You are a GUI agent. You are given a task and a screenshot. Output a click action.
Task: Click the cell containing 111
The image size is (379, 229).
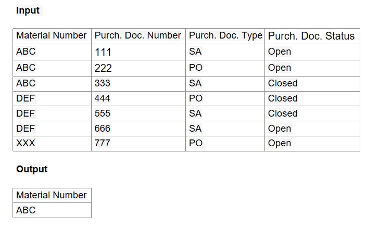[x=138, y=52]
